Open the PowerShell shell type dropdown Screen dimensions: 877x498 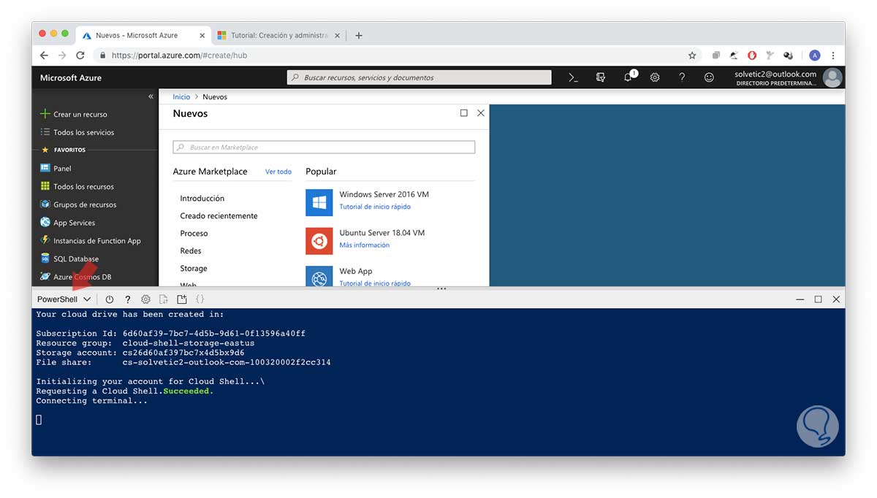64,299
